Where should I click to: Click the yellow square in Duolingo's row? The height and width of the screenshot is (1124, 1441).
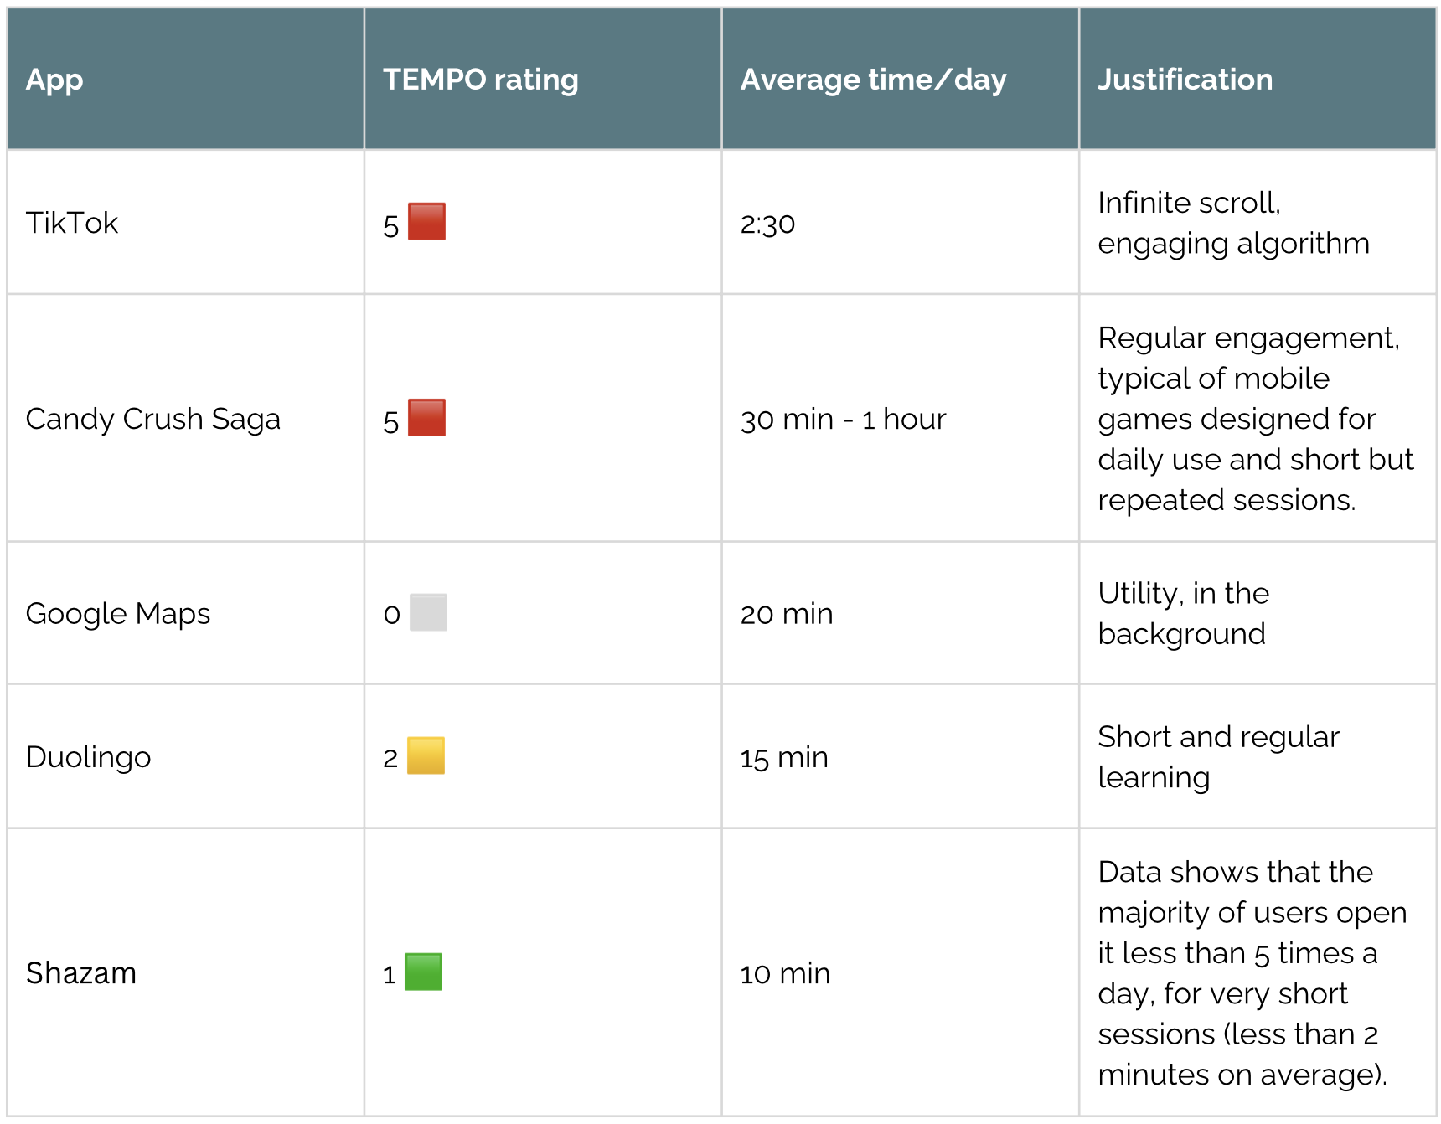(x=426, y=755)
